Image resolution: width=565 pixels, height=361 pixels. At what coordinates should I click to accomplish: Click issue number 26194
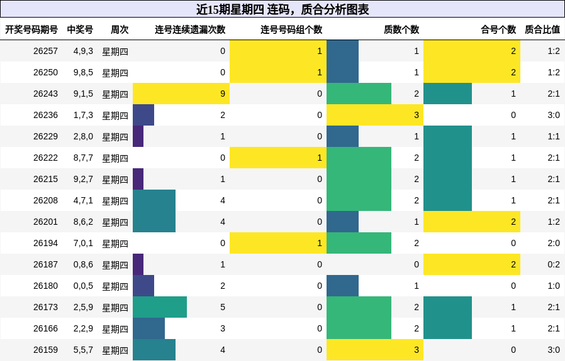pyautogui.click(x=45, y=243)
